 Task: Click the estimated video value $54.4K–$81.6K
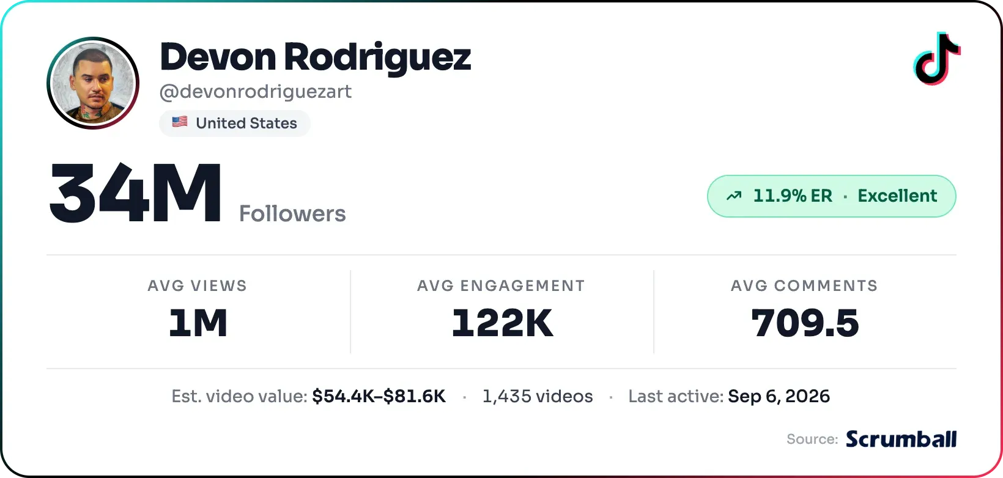coord(379,396)
